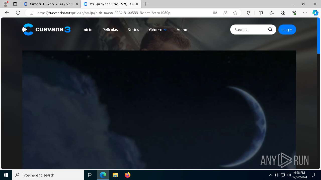Show hidden system tray icons
This screenshot has width=321, height=180.
pyautogui.click(x=270, y=175)
